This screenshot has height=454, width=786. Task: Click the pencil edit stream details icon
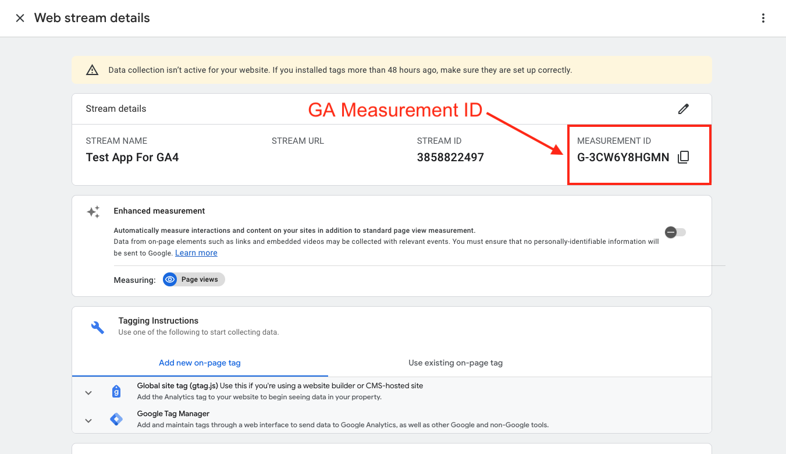(x=683, y=109)
